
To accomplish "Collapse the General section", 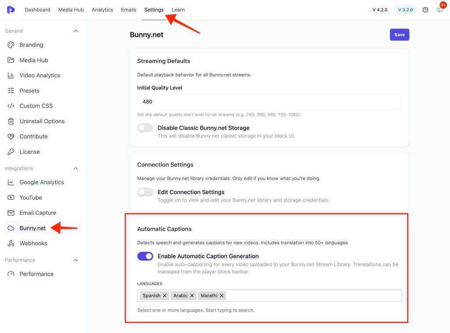I will tap(76, 31).
